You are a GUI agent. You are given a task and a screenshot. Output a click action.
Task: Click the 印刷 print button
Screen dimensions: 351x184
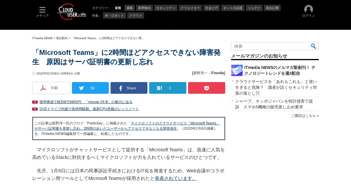[51, 88]
